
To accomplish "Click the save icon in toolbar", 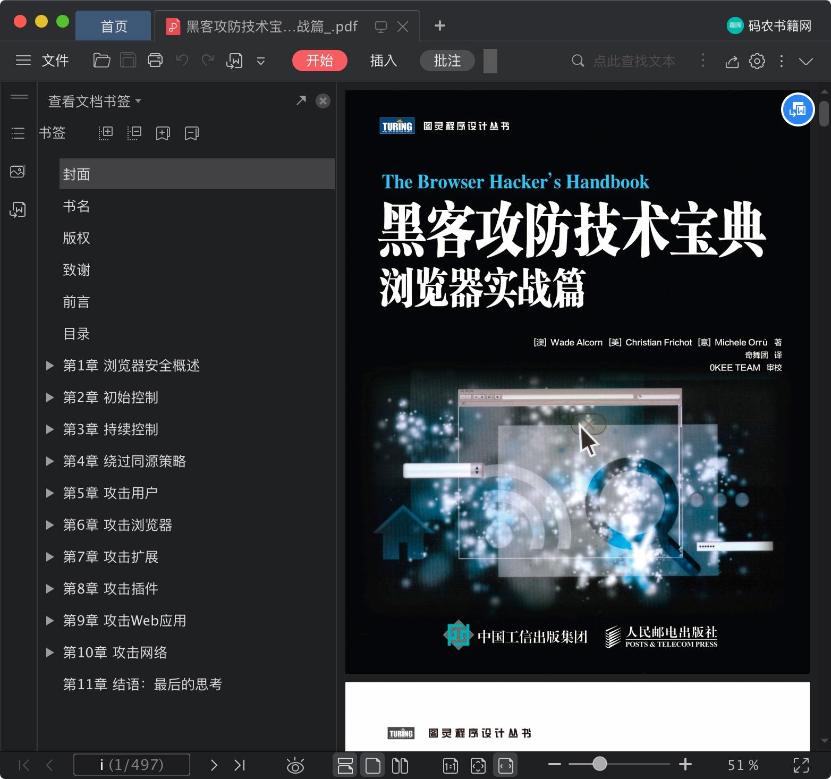I will (128, 61).
